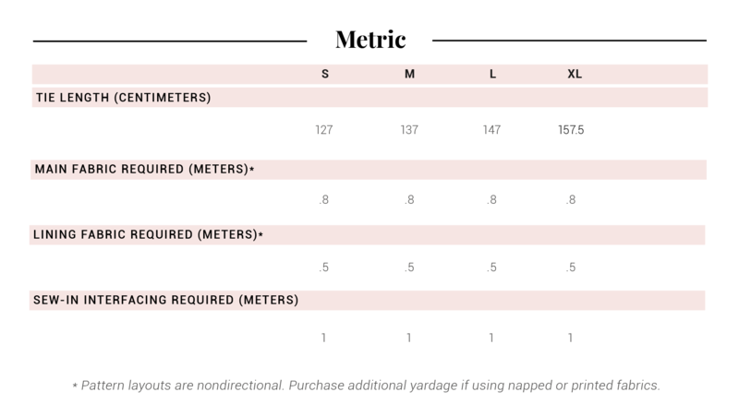Screen dimensions: 739x416
Task: Click the Main Fabric Required row label
Action: [144, 170]
